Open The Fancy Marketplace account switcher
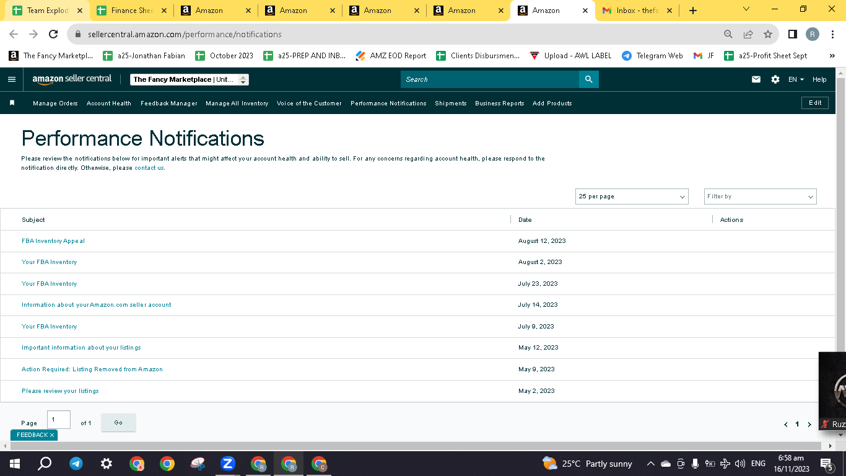This screenshot has width=846, height=476. (190, 79)
